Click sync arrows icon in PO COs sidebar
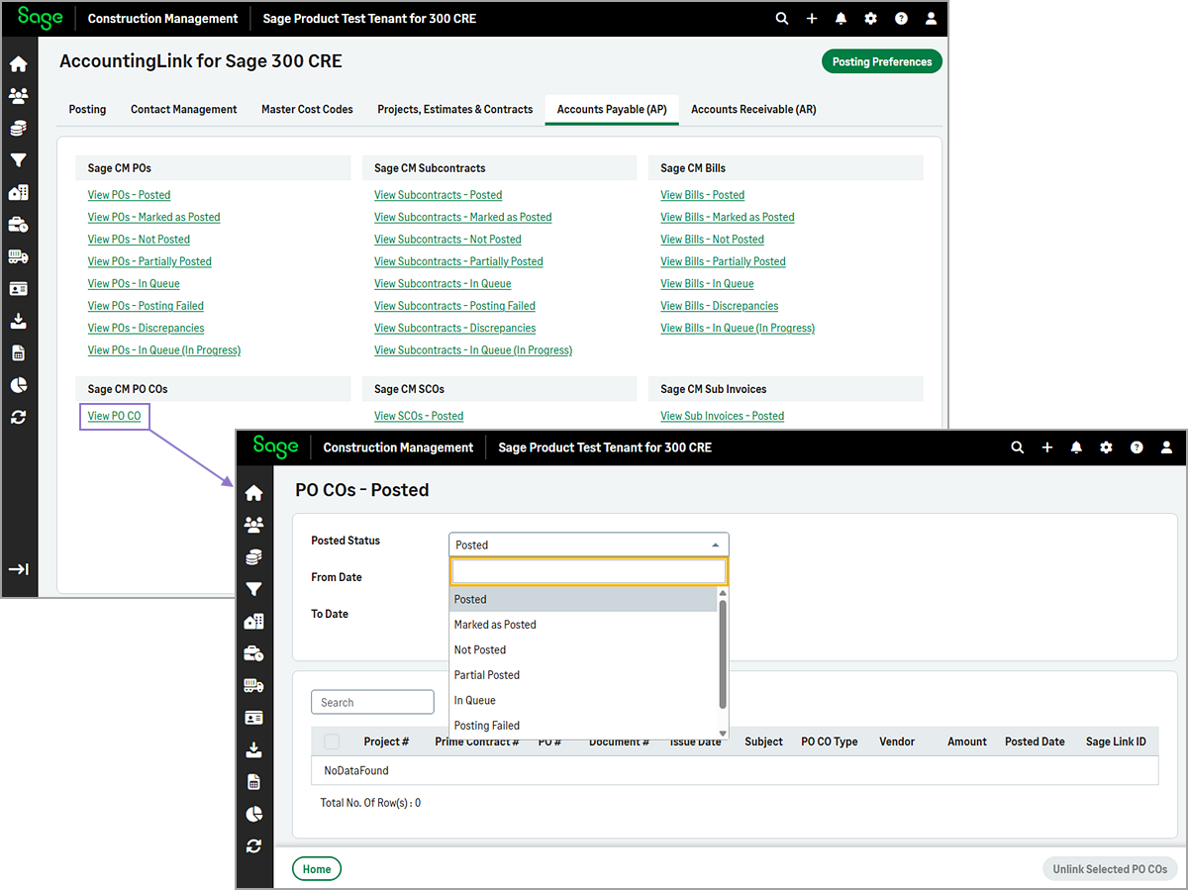 (254, 845)
